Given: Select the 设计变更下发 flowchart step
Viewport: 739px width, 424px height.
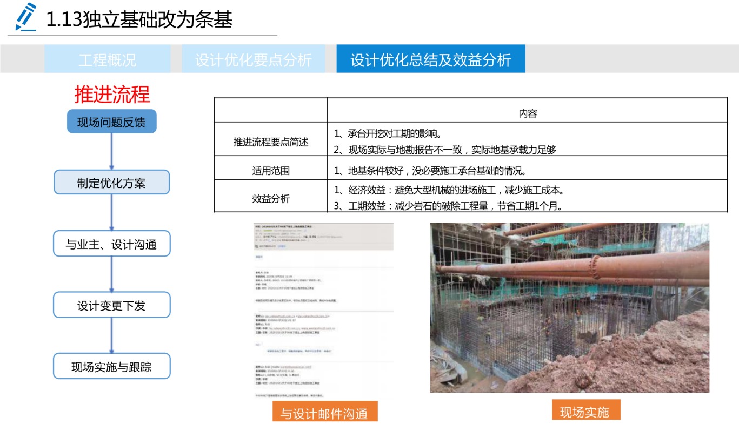Looking at the screenshot, I should pyautogui.click(x=111, y=305).
